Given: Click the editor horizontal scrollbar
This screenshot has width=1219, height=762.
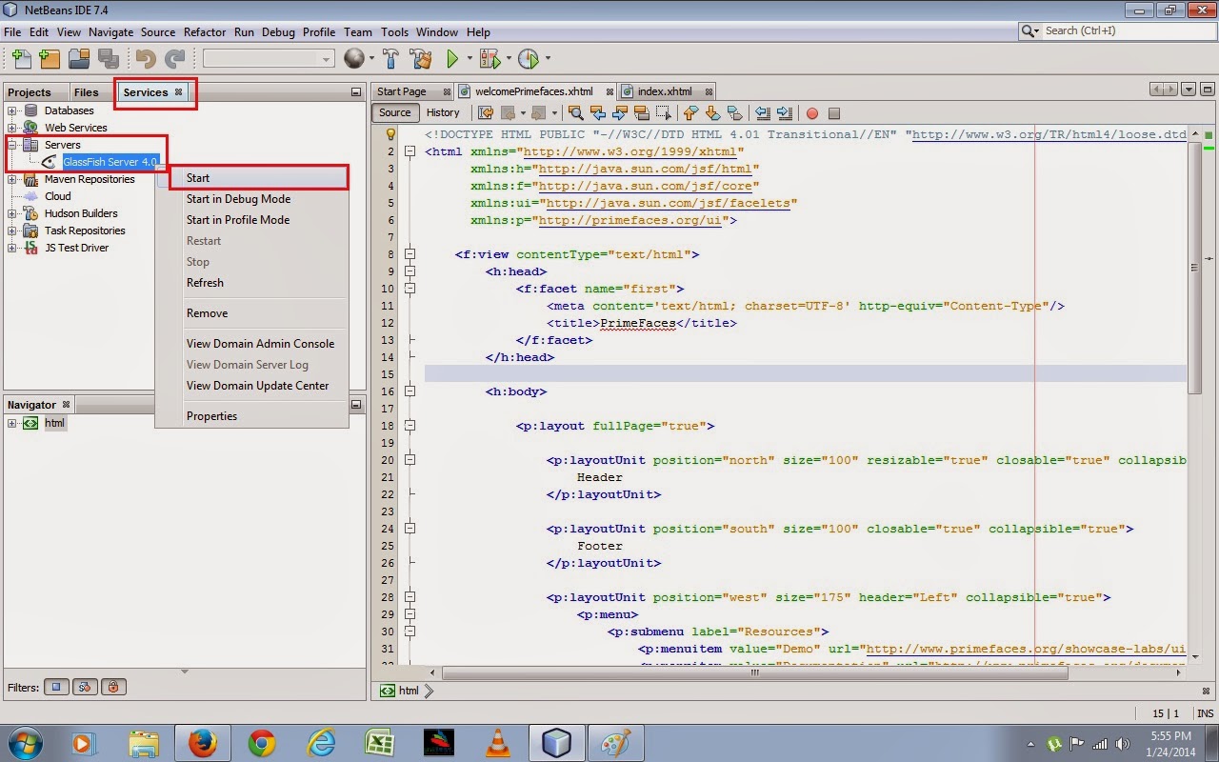Looking at the screenshot, I should click(x=754, y=672).
